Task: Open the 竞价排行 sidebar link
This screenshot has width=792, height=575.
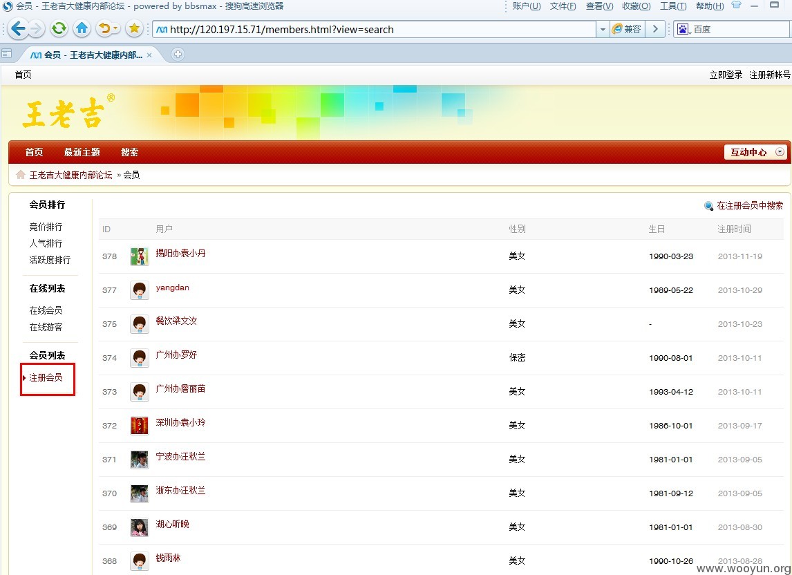Action: pyautogui.click(x=46, y=227)
